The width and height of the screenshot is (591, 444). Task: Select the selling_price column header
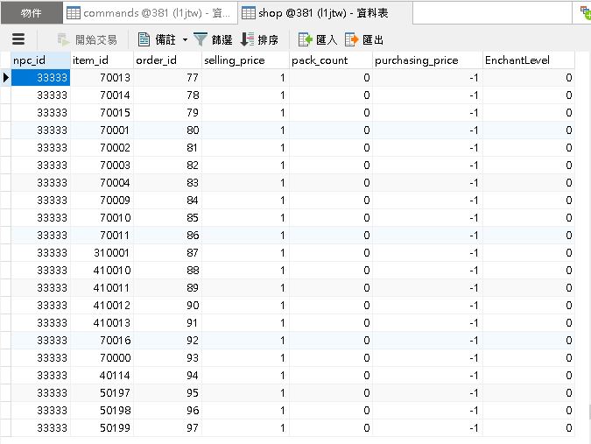click(x=245, y=60)
